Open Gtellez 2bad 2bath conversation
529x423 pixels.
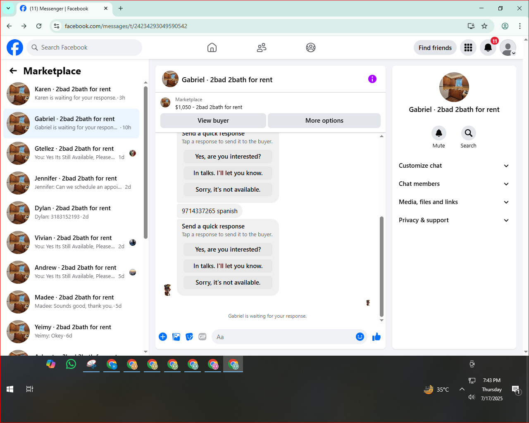pyautogui.click(x=71, y=153)
